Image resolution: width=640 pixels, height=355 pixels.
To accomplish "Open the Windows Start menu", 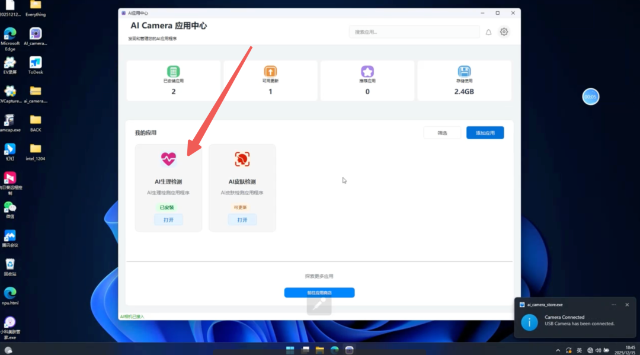I will click(290, 350).
